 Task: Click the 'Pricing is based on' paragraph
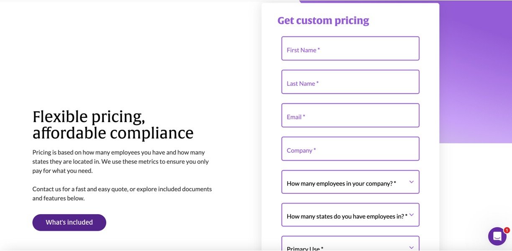(120, 161)
